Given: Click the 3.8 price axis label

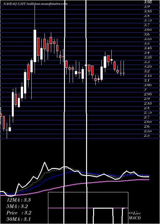Looking at the screenshot, I should click(147, 16).
